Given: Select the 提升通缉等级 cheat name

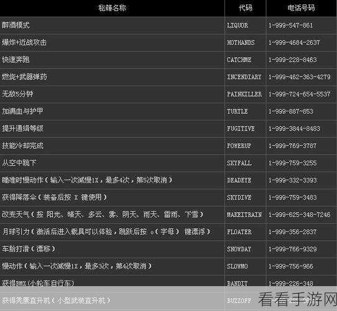Looking at the screenshot, I should 22,129.
